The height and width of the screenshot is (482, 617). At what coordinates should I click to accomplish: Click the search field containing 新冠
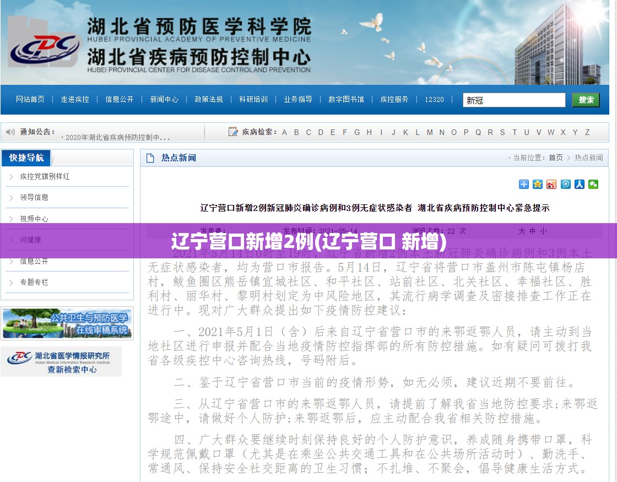(x=514, y=100)
